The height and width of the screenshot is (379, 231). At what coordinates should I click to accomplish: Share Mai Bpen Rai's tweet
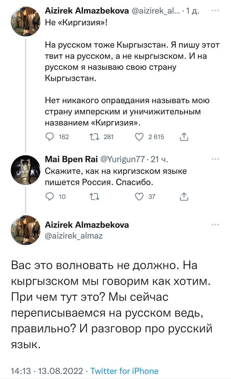pos(184,196)
